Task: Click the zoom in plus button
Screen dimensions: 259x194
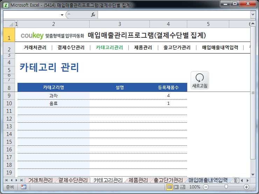Action: 246,187
